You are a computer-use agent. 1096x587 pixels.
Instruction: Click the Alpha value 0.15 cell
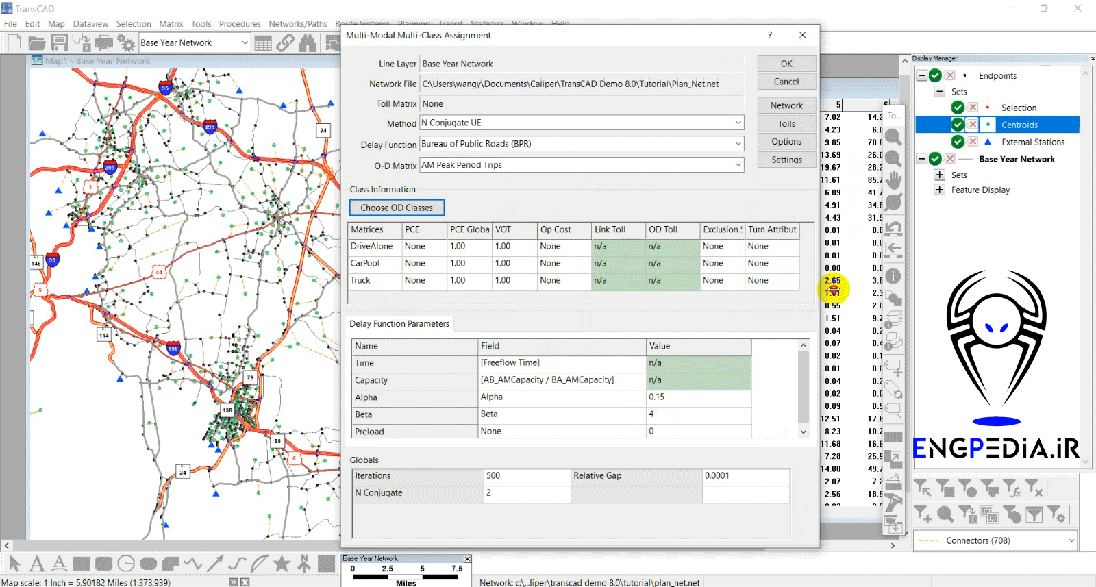pos(699,397)
